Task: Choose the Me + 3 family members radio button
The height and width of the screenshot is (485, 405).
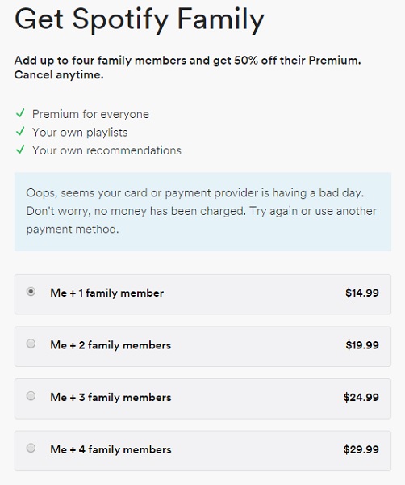Action: [x=31, y=396]
